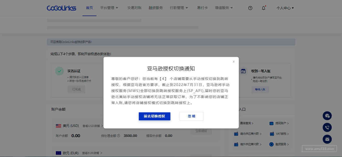Viewport: 342px width, 157px height.
Task: Open the 个人中心 dropdown
Action: 285,8
